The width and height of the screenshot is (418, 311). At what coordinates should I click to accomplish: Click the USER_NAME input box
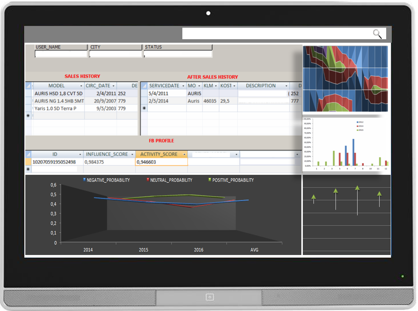tap(61, 54)
